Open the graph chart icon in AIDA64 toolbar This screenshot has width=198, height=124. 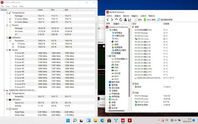pyautogui.click(x=130, y=20)
